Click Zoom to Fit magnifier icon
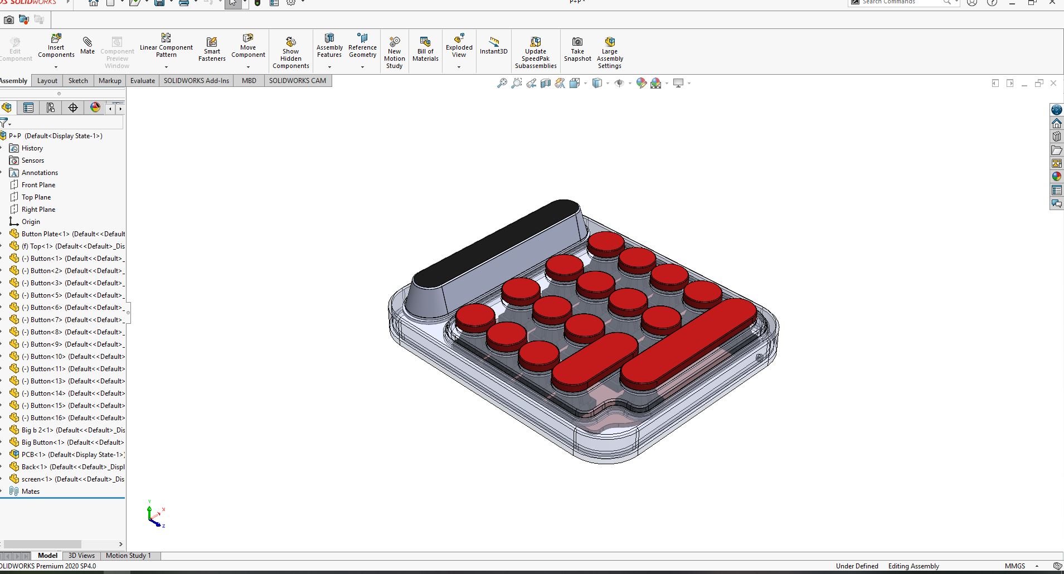This screenshot has width=1064, height=574. tap(502, 83)
